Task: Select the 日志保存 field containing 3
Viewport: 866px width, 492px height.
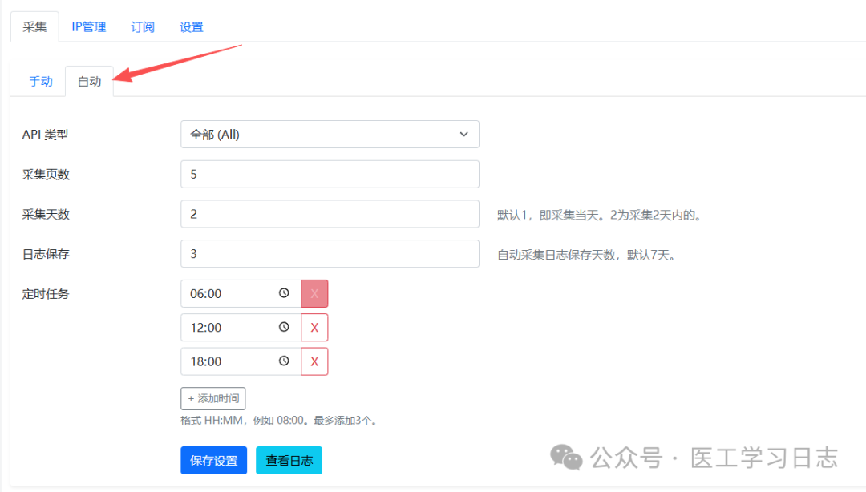Action: click(330, 253)
